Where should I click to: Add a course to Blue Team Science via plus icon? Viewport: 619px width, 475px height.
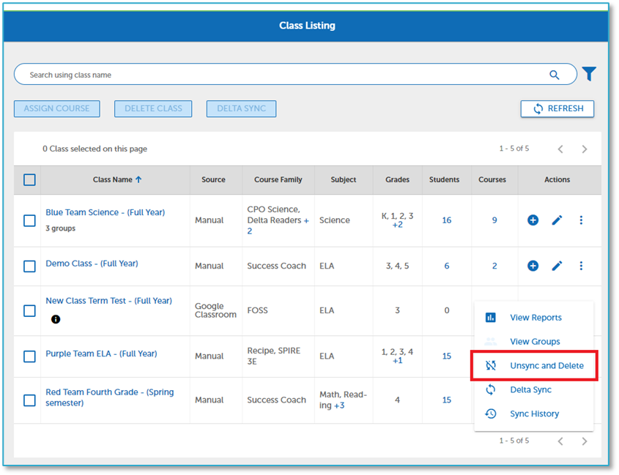pyautogui.click(x=533, y=220)
